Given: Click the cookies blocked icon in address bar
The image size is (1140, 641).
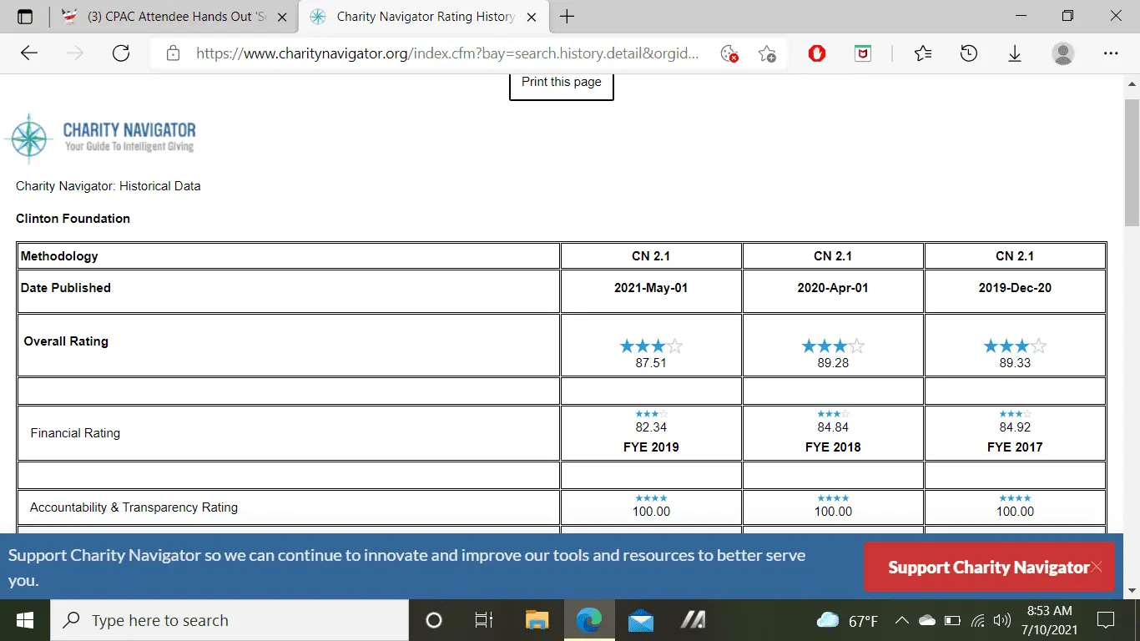Looking at the screenshot, I should (x=729, y=53).
